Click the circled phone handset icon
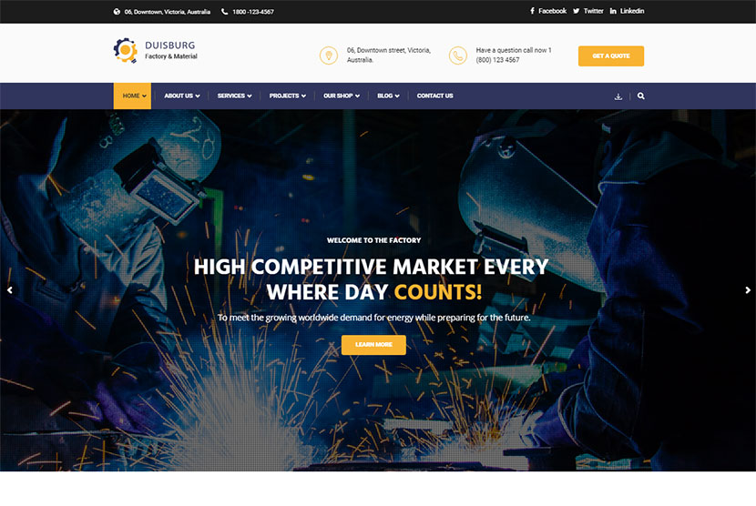756x506 pixels. (458, 56)
